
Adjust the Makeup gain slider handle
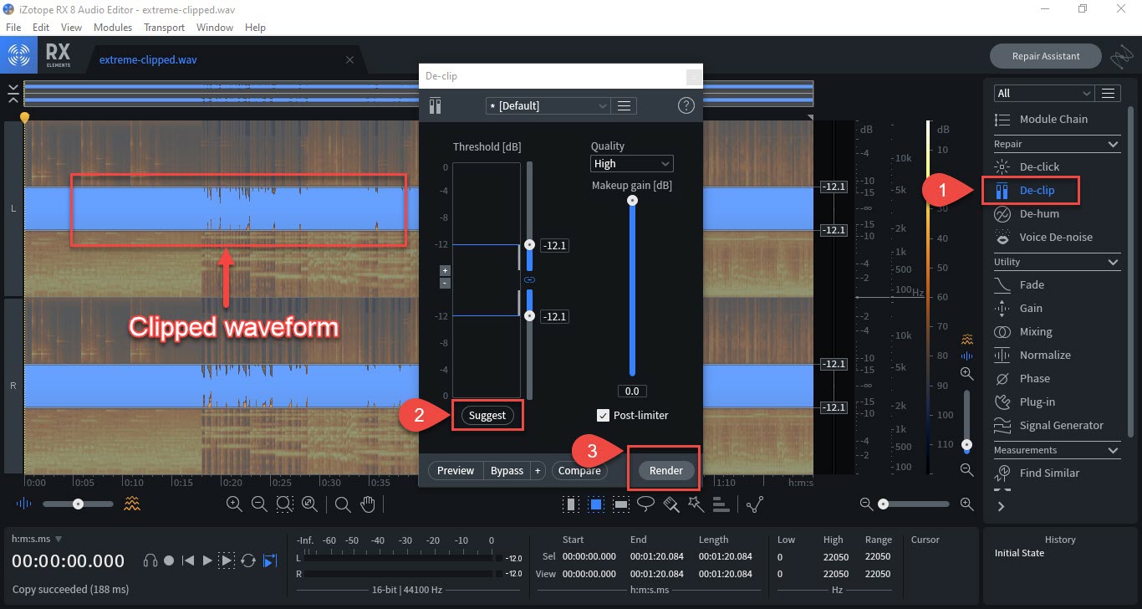632,201
